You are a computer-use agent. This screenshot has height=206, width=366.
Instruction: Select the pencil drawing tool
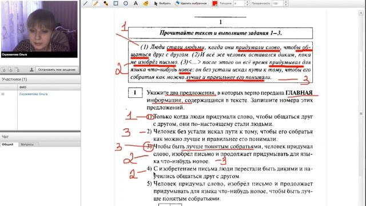[x=96, y=3]
